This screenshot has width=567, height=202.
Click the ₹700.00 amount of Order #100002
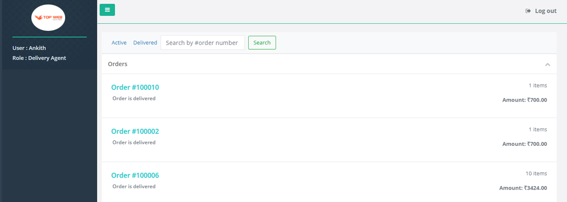point(537,144)
